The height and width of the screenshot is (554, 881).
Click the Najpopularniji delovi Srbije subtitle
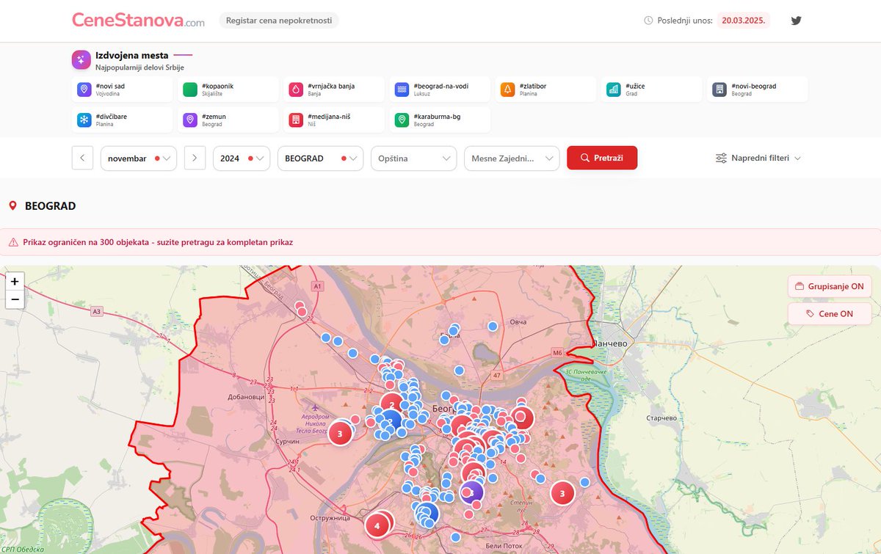[139, 68]
